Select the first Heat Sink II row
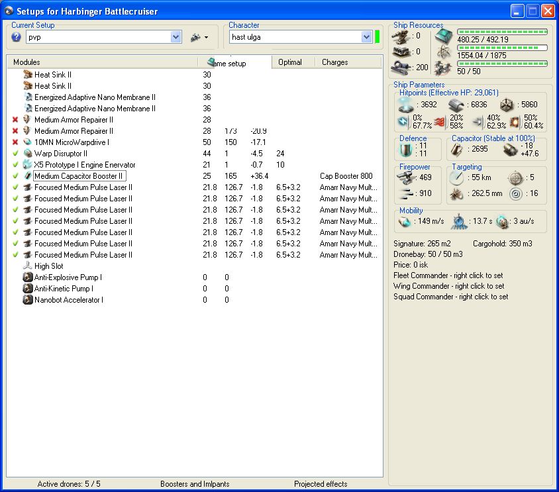Screen dimensions: 559x492 pos(194,75)
